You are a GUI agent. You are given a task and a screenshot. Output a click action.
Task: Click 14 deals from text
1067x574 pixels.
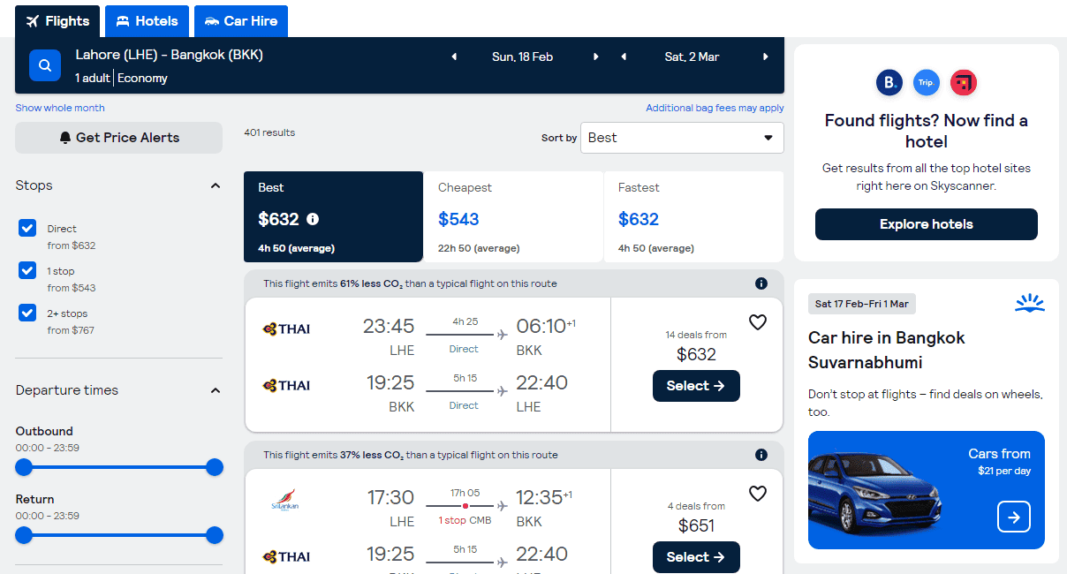pyautogui.click(x=696, y=335)
